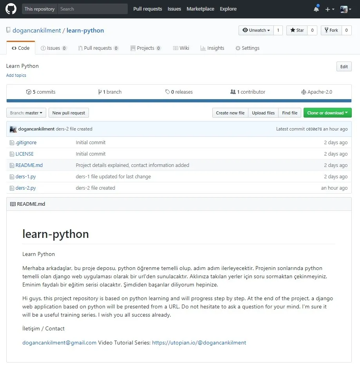Open the 5 commits link
Viewport: 360px width, 368px height.
point(41,92)
